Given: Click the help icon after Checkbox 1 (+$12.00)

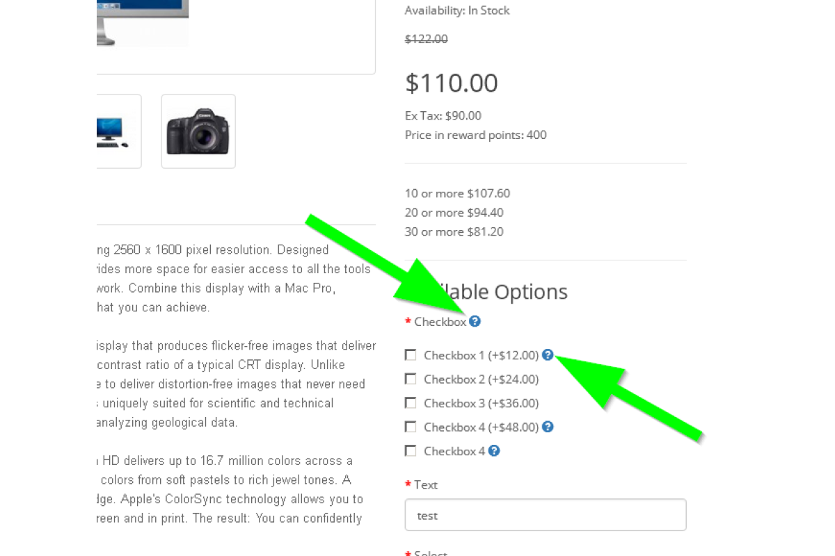Looking at the screenshot, I should (548, 354).
